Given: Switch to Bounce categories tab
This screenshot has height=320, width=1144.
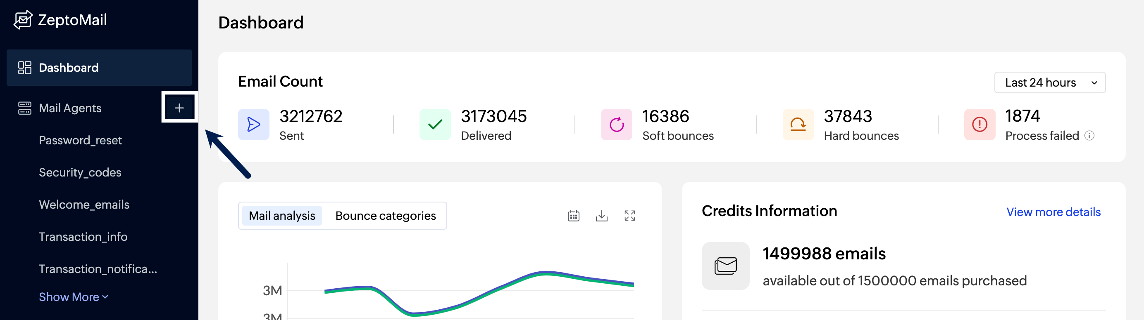Looking at the screenshot, I should pos(385,216).
